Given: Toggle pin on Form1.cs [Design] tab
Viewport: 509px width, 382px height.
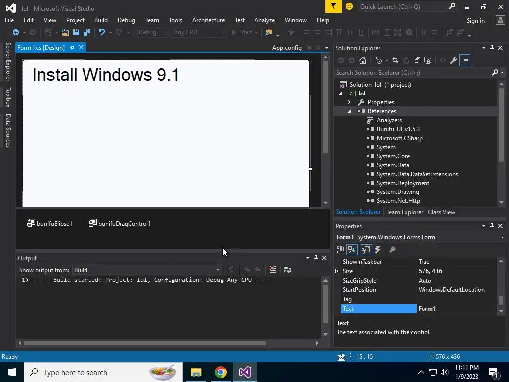Looking at the screenshot, I should point(72,47).
